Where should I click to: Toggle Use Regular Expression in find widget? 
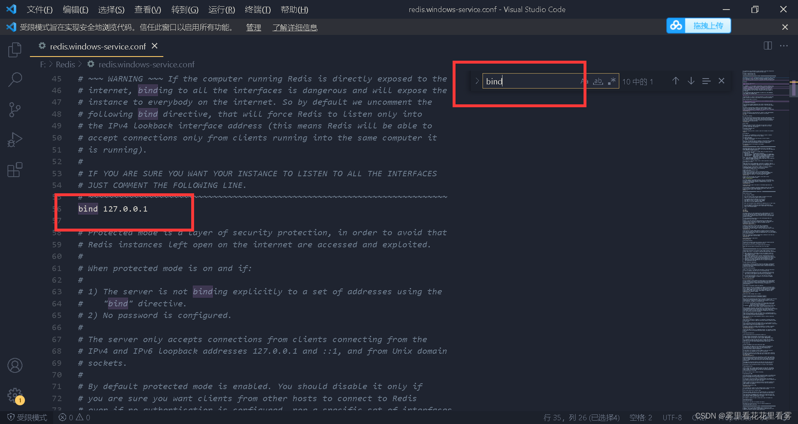[611, 81]
